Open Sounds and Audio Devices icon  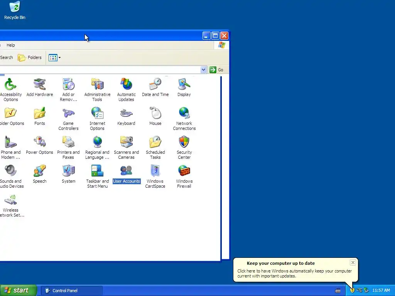(x=11, y=177)
